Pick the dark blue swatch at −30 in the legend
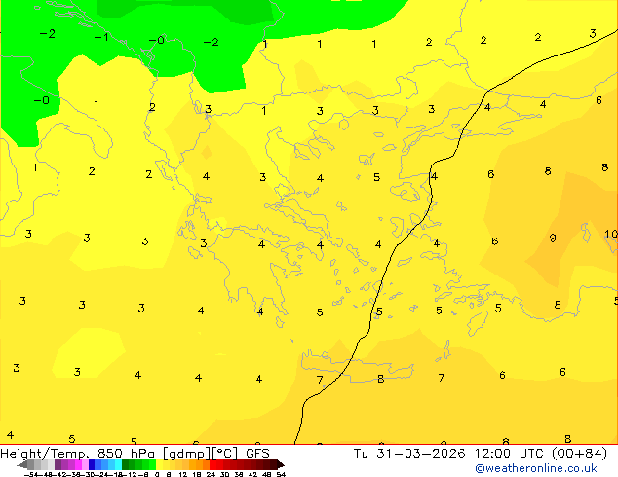The height and width of the screenshot is (477, 618). pyautogui.click(x=92, y=464)
